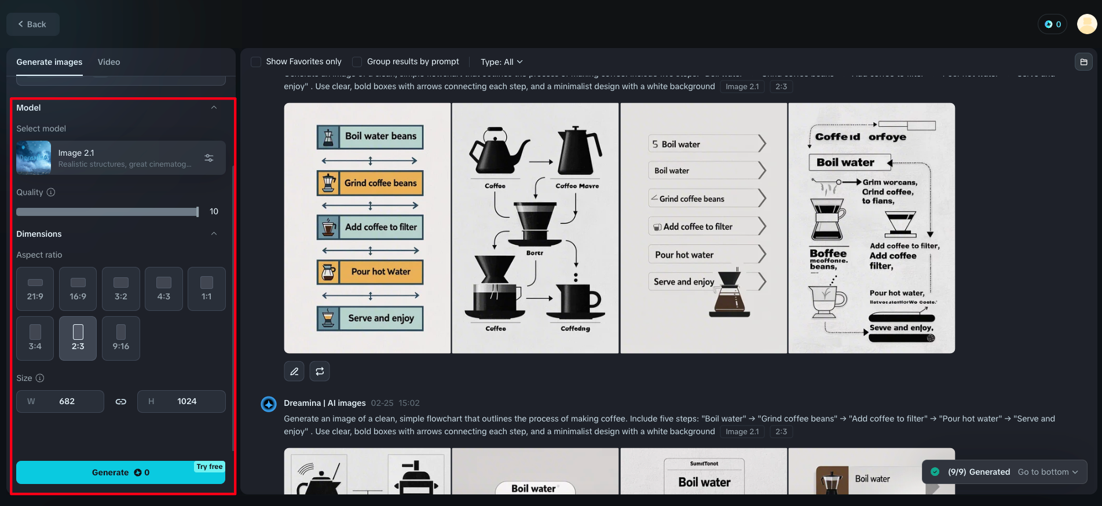
Task: Click the Generate button
Action: click(x=120, y=472)
